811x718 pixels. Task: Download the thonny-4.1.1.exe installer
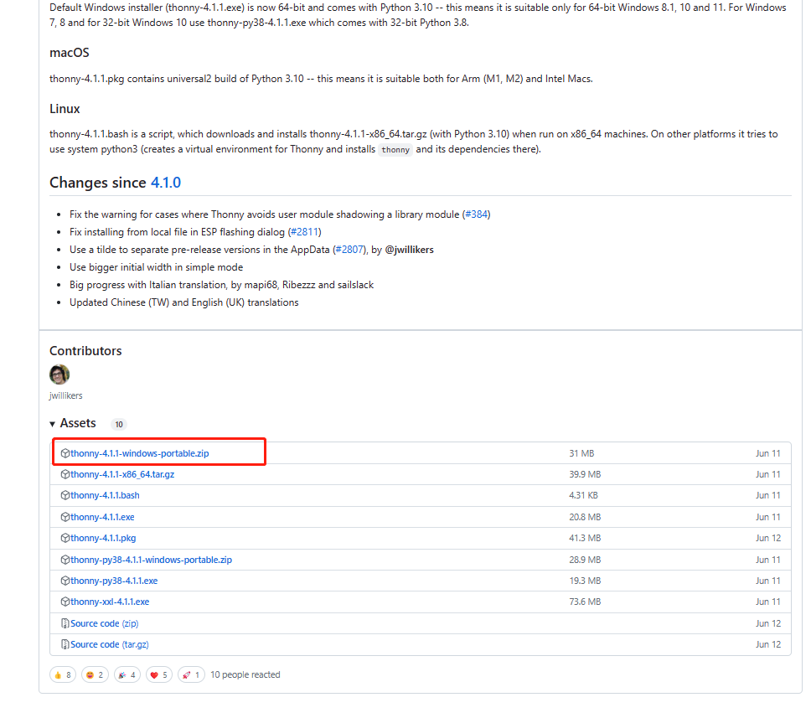click(x=102, y=517)
